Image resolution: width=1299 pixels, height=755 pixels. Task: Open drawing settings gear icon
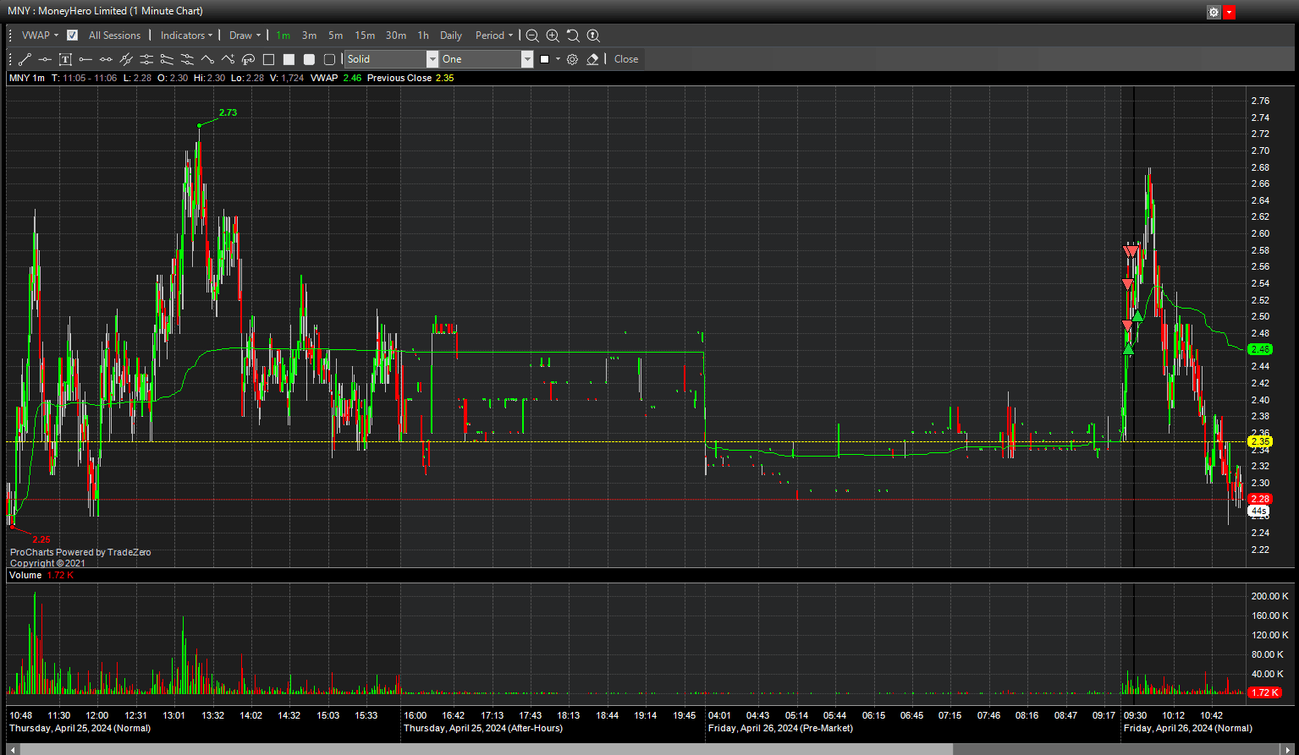click(x=572, y=59)
